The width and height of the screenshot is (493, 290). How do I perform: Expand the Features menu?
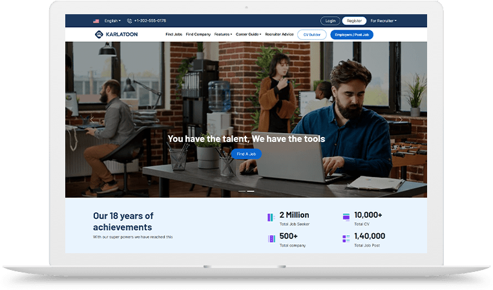click(223, 34)
